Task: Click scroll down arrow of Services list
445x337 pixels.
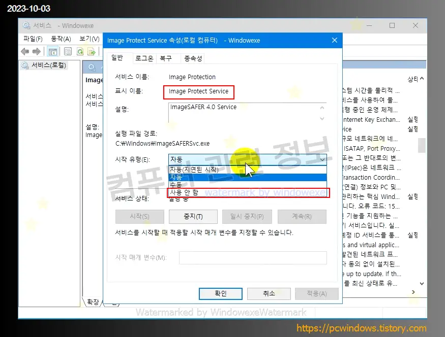Action: 422,284
